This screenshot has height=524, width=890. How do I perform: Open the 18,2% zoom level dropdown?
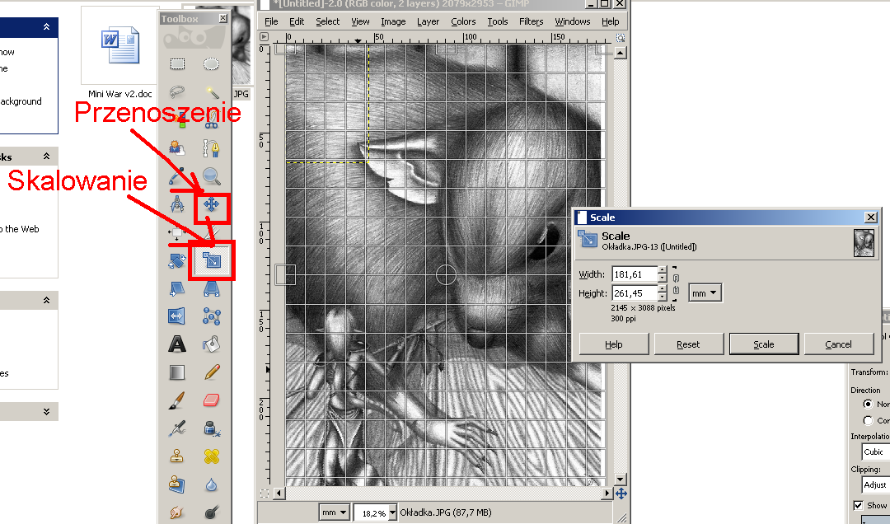(x=392, y=512)
